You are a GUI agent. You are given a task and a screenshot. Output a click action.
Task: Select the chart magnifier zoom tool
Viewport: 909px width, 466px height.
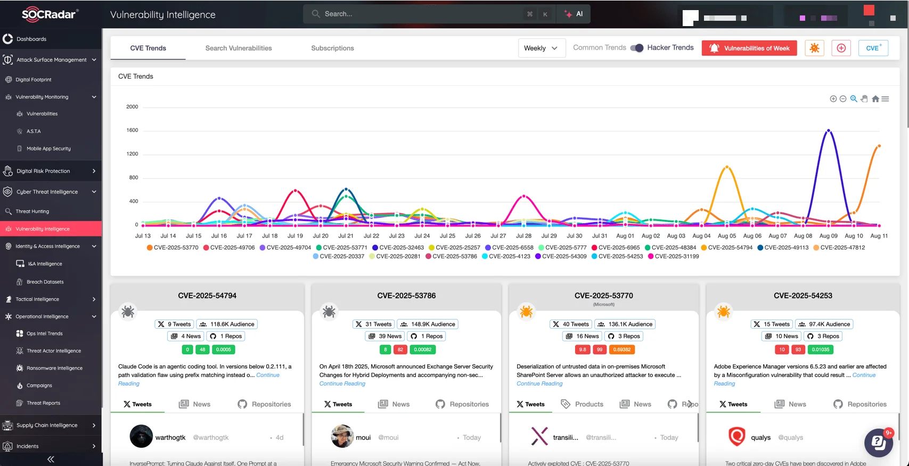coord(854,99)
